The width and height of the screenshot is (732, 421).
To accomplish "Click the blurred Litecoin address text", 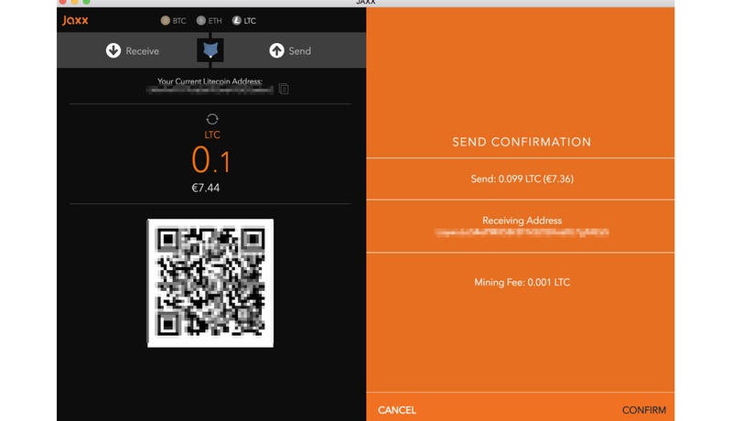I will pos(210,90).
